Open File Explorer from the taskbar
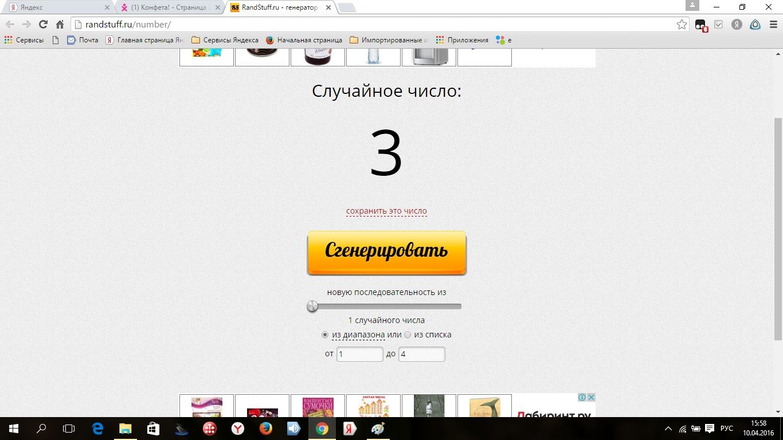This screenshot has width=783, height=440. (x=126, y=428)
